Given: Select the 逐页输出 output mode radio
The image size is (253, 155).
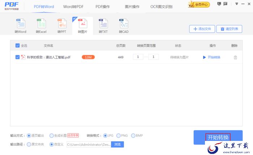Looking at the screenshot, I should [29, 135].
